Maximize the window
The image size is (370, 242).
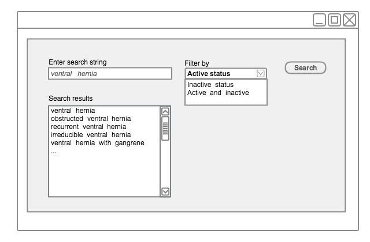click(334, 21)
